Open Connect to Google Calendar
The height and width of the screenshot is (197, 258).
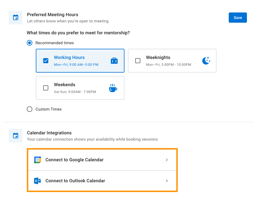pyautogui.click(x=102, y=160)
